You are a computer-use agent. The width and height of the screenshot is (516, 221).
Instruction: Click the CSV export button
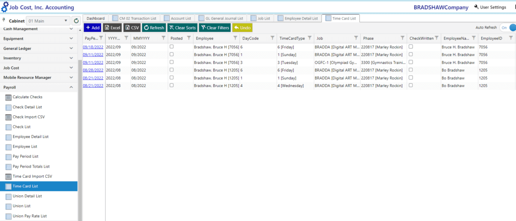pos(133,28)
